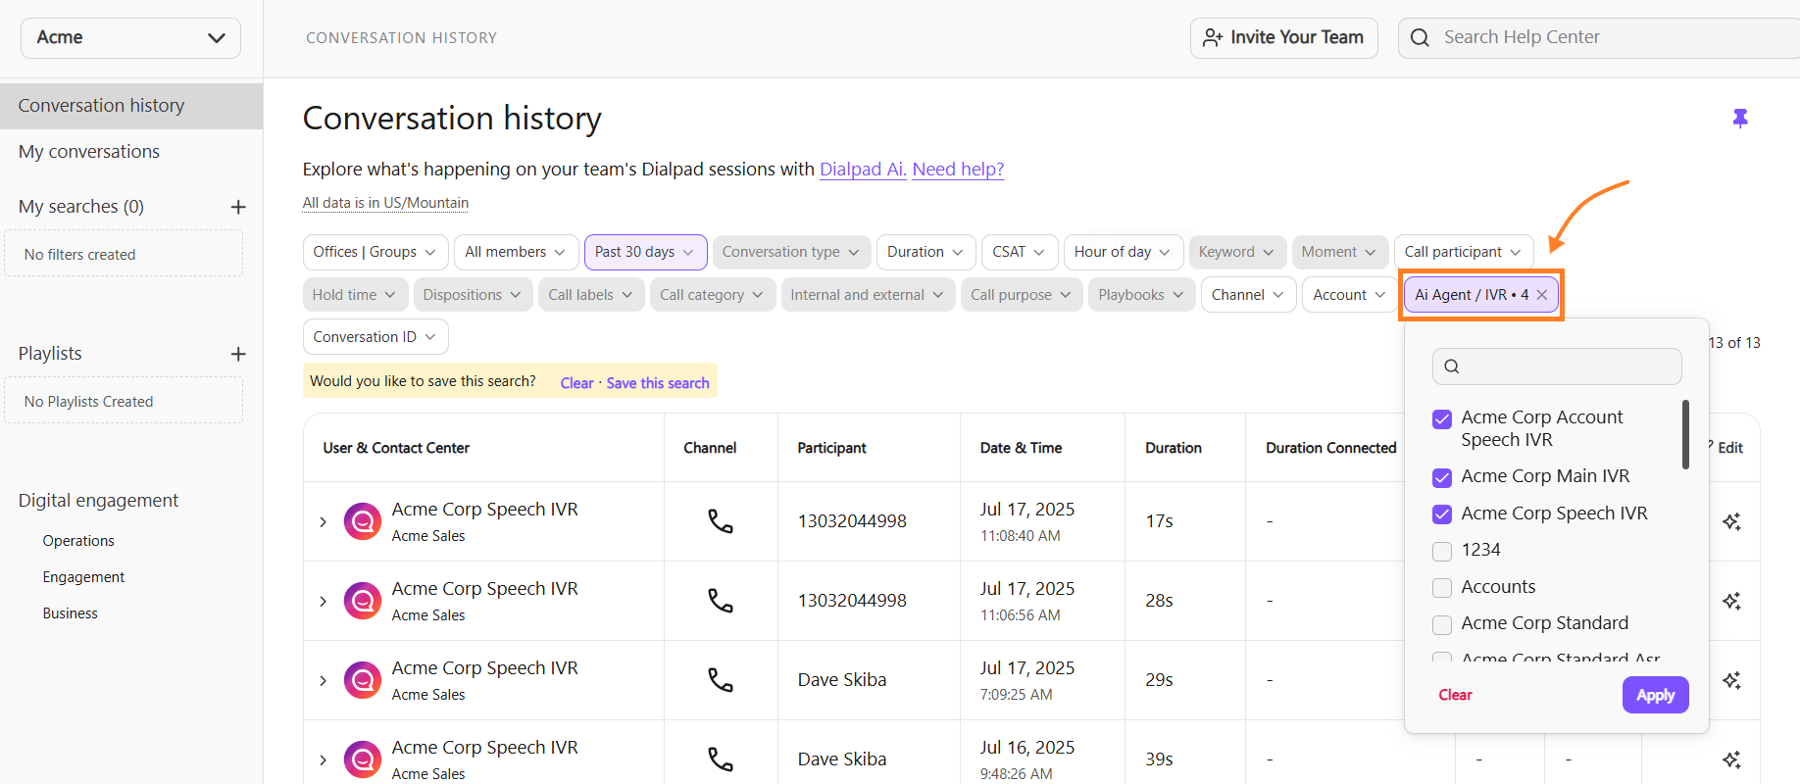Open the Dispositions filter
The image size is (1800, 784).
(x=474, y=295)
